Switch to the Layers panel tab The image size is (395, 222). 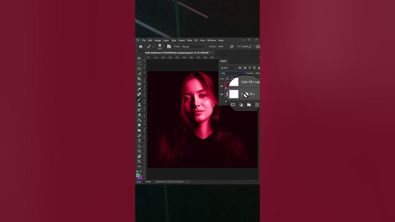click(223, 61)
